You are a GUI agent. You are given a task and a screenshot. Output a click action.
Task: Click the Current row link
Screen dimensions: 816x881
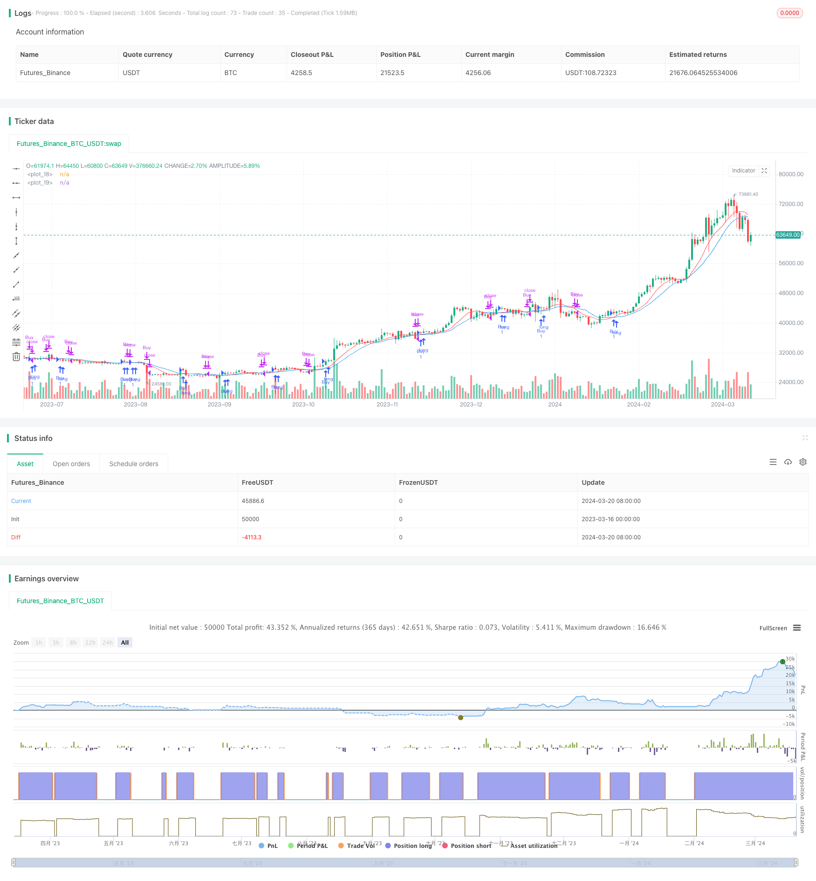click(x=21, y=501)
